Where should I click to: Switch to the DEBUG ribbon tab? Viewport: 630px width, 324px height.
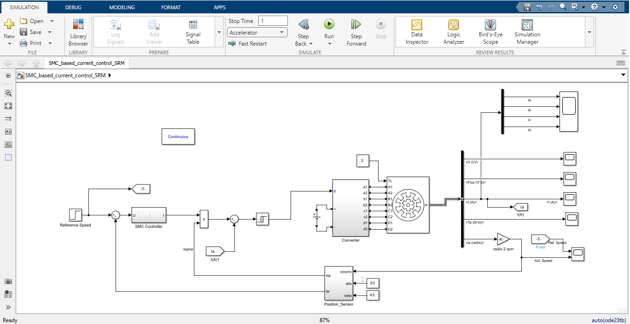(x=73, y=7)
